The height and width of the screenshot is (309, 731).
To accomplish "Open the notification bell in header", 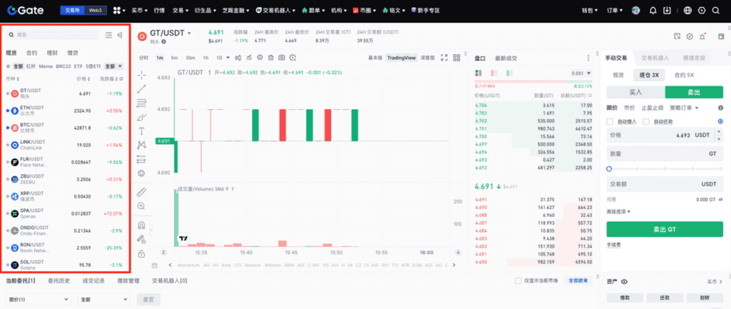I will coord(653,11).
